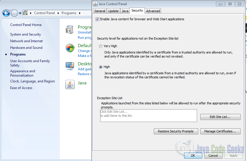
Task: Click Manage Certificates button
Action: point(220,131)
